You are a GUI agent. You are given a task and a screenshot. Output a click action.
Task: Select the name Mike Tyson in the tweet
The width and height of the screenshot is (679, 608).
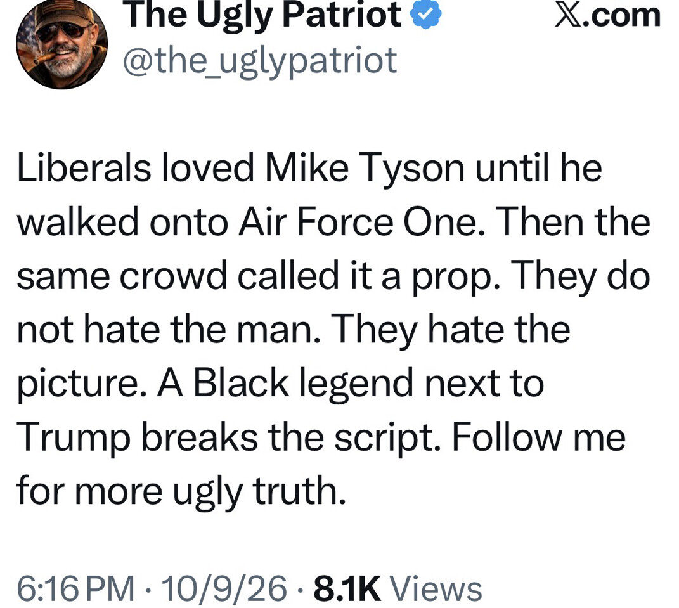coord(365,168)
